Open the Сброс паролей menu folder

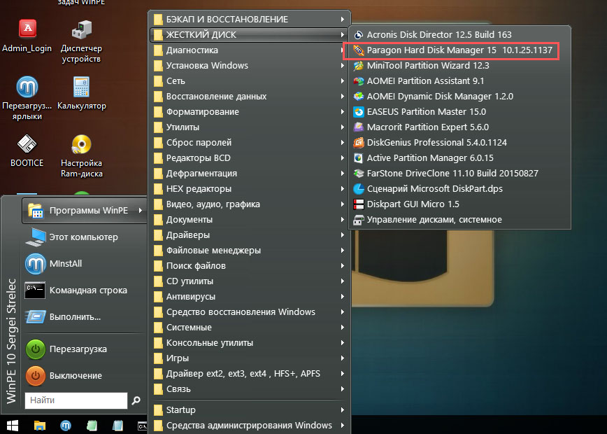click(x=249, y=143)
